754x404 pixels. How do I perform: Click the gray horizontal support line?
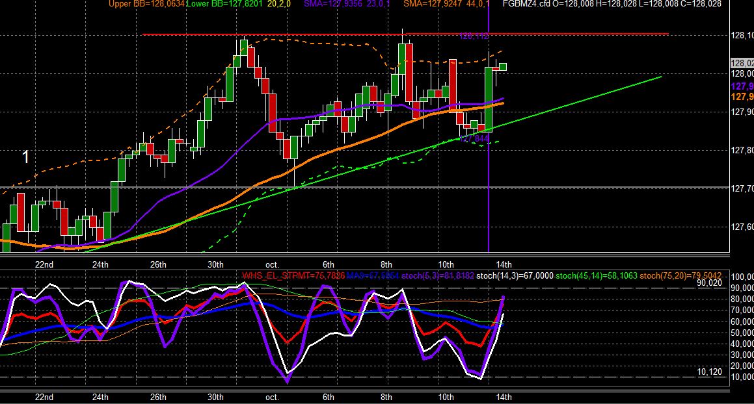pos(364,187)
